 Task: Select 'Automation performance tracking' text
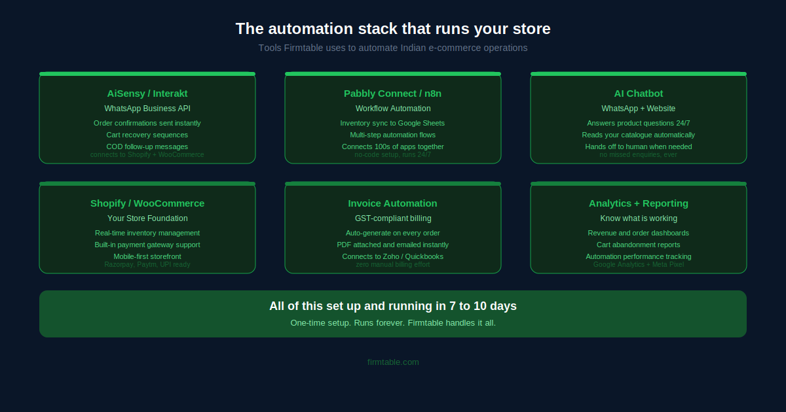click(639, 256)
